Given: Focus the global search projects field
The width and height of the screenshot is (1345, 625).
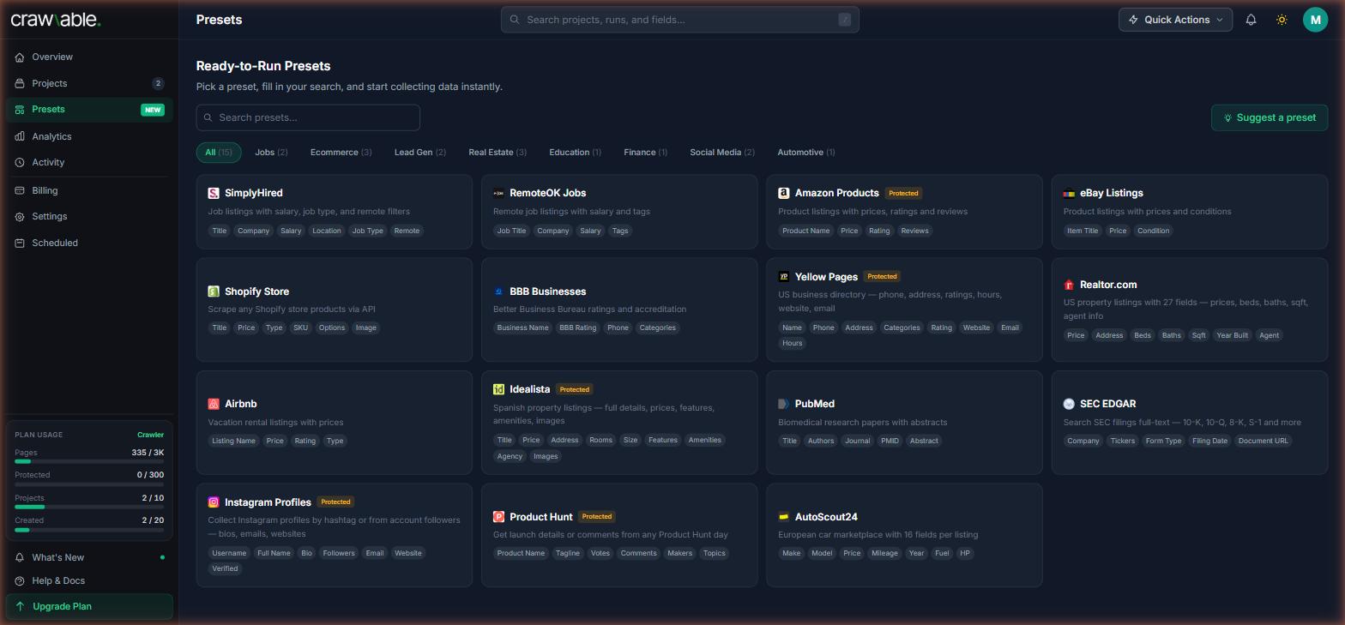Looking at the screenshot, I should point(680,20).
